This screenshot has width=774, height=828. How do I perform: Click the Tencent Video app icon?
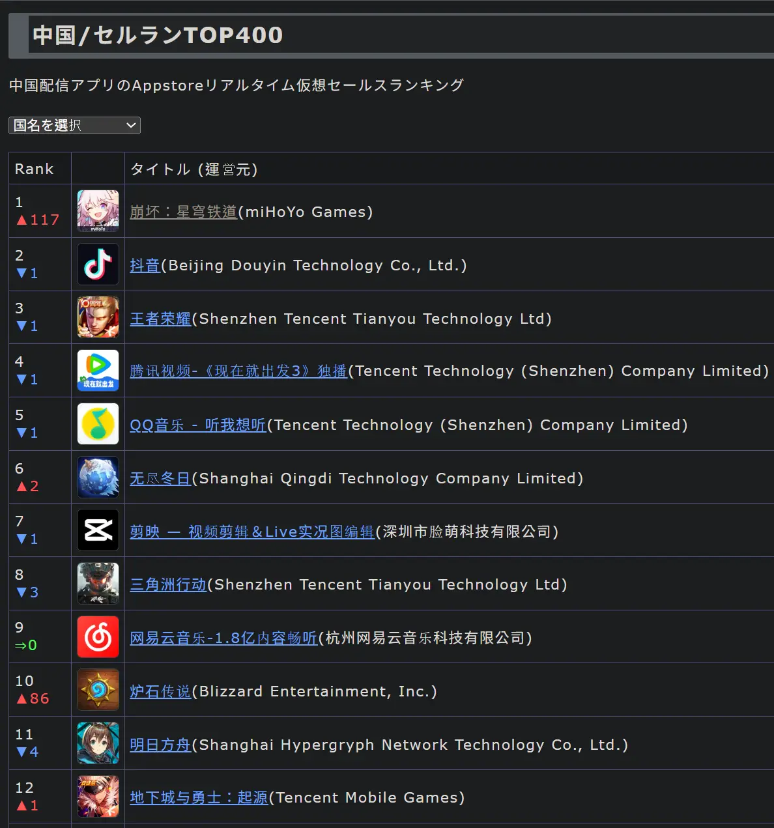[98, 371]
